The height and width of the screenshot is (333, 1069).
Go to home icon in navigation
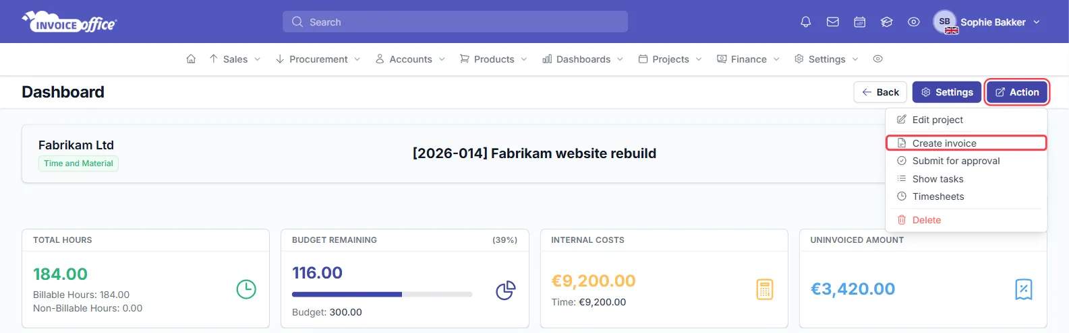pos(191,59)
